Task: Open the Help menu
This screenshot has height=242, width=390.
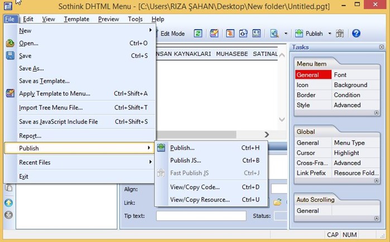Action: tap(158, 19)
